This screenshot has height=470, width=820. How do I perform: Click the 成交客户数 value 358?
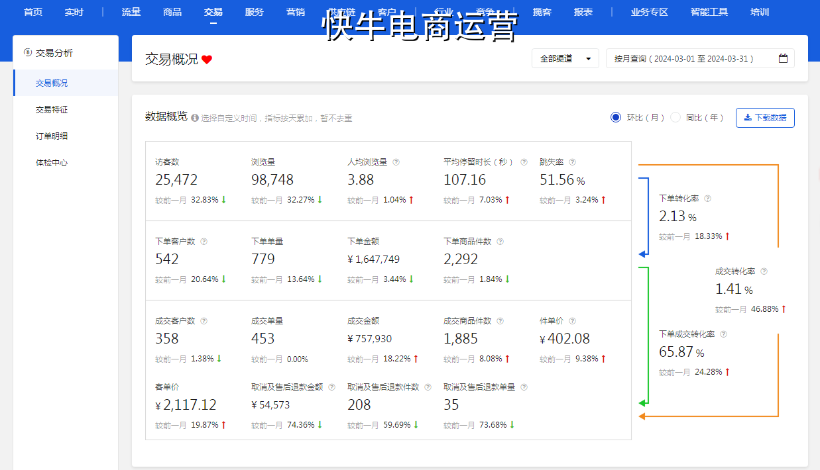[167, 339]
